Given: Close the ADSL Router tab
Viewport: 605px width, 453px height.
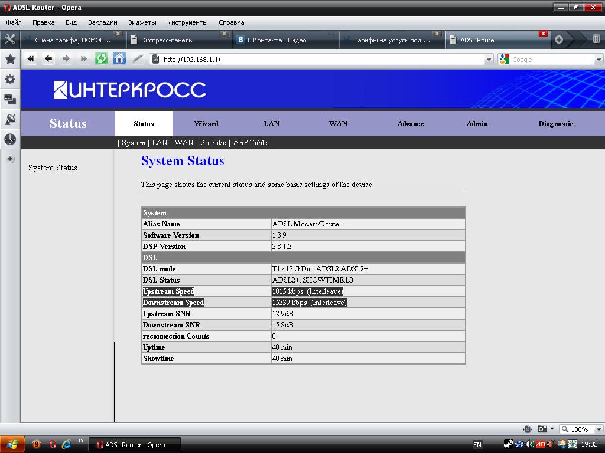Looking at the screenshot, I should click(x=544, y=34).
